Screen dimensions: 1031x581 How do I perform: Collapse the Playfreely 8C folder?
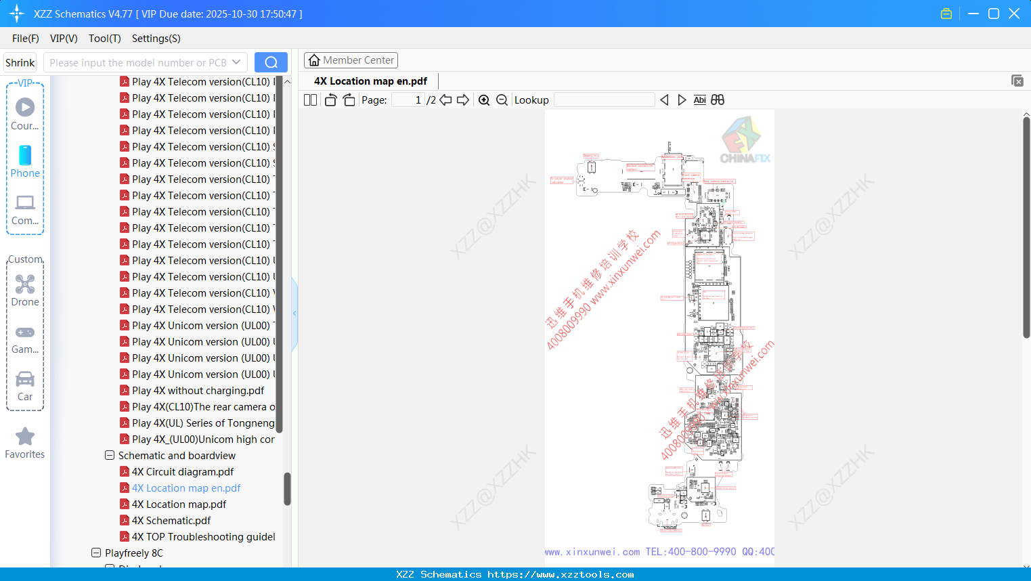point(96,553)
